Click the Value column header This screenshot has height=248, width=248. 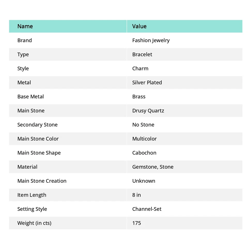pyautogui.click(x=139, y=26)
